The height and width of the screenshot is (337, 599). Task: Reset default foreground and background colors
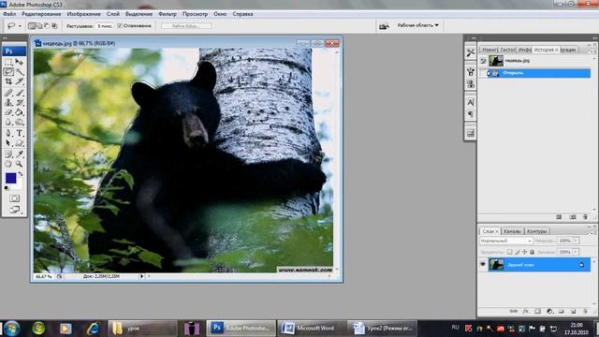point(7,188)
